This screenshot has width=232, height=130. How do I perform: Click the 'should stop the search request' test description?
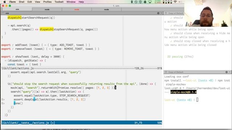click(74, 84)
